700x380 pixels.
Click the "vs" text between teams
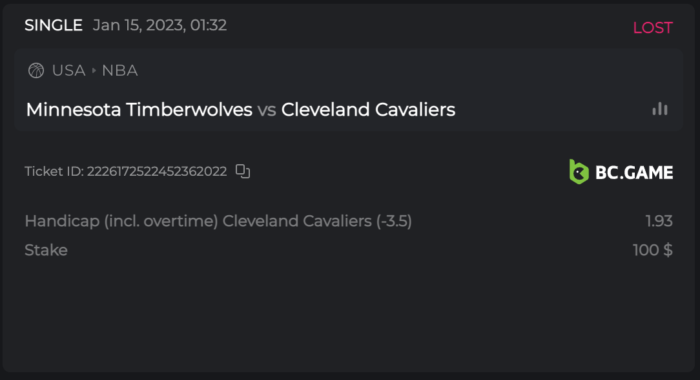(x=267, y=110)
